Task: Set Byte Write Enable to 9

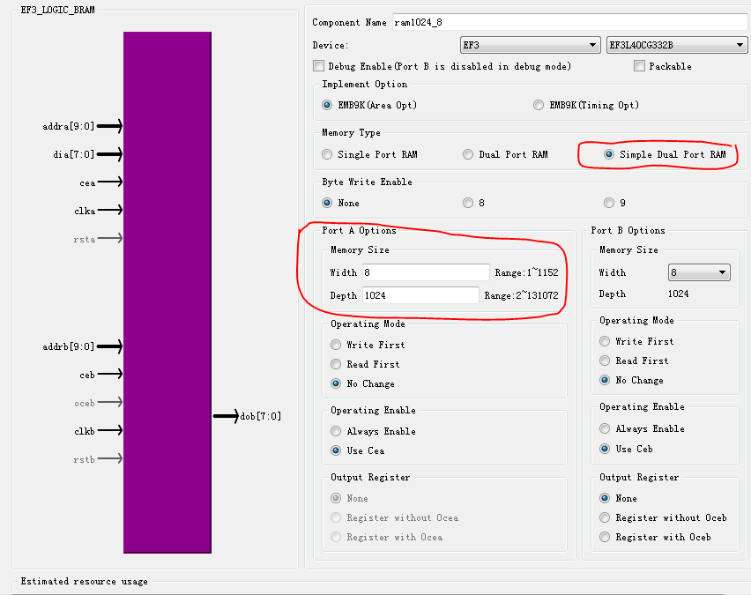Action: click(x=609, y=203)
